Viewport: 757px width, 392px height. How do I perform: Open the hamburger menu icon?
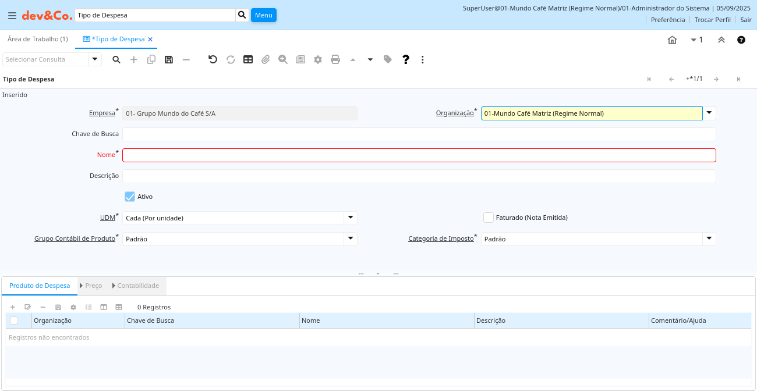(x=12, y=16)
